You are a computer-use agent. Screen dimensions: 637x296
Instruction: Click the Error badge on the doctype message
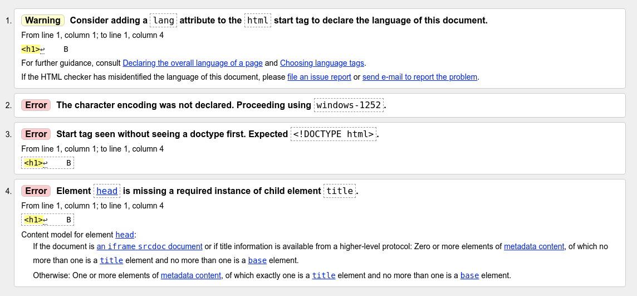(x=36, y=134)
